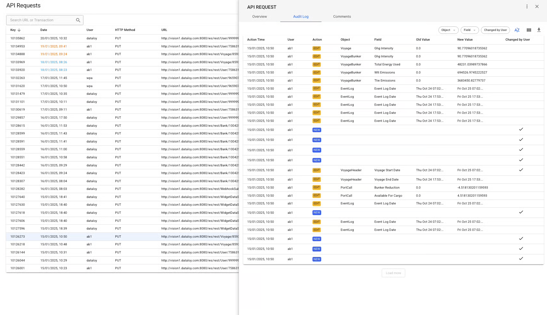
Task: Toggle the Changed by User filter chip
Action: (495, 30)
